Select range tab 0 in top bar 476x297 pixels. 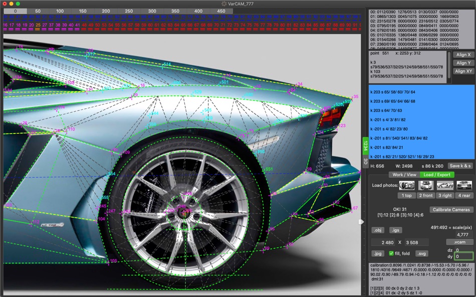[x=15, y=11]
